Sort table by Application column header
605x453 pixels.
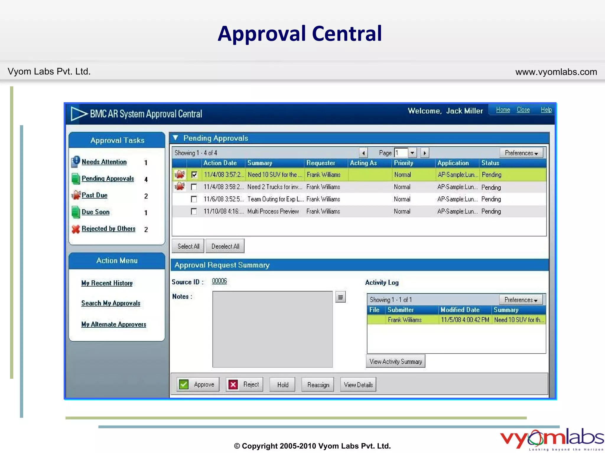pyautogui.click(x=457, y=163)
